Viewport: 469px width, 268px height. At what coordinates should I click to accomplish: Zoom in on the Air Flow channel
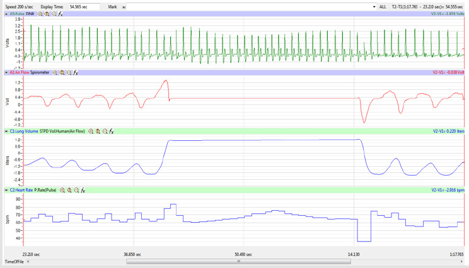tap(55, 73)
